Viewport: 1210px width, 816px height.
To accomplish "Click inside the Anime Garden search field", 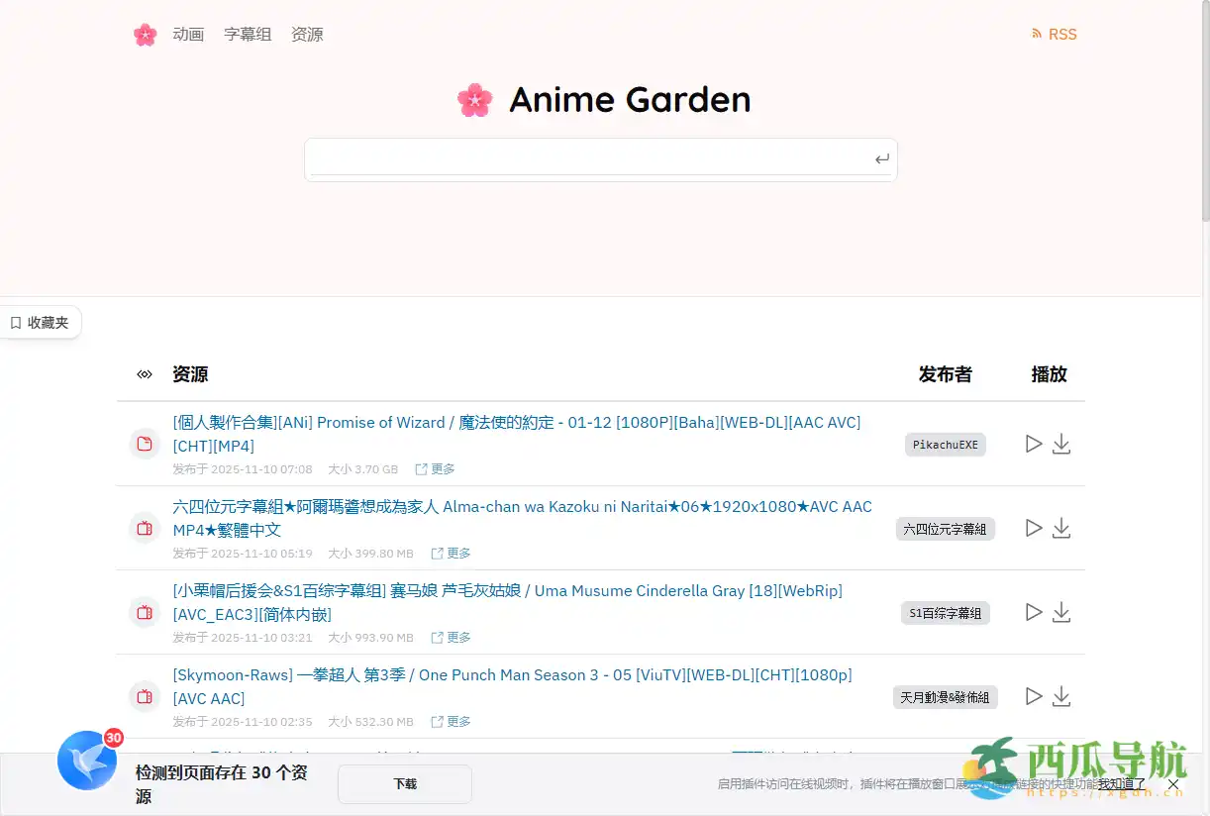I will [594, 158].
